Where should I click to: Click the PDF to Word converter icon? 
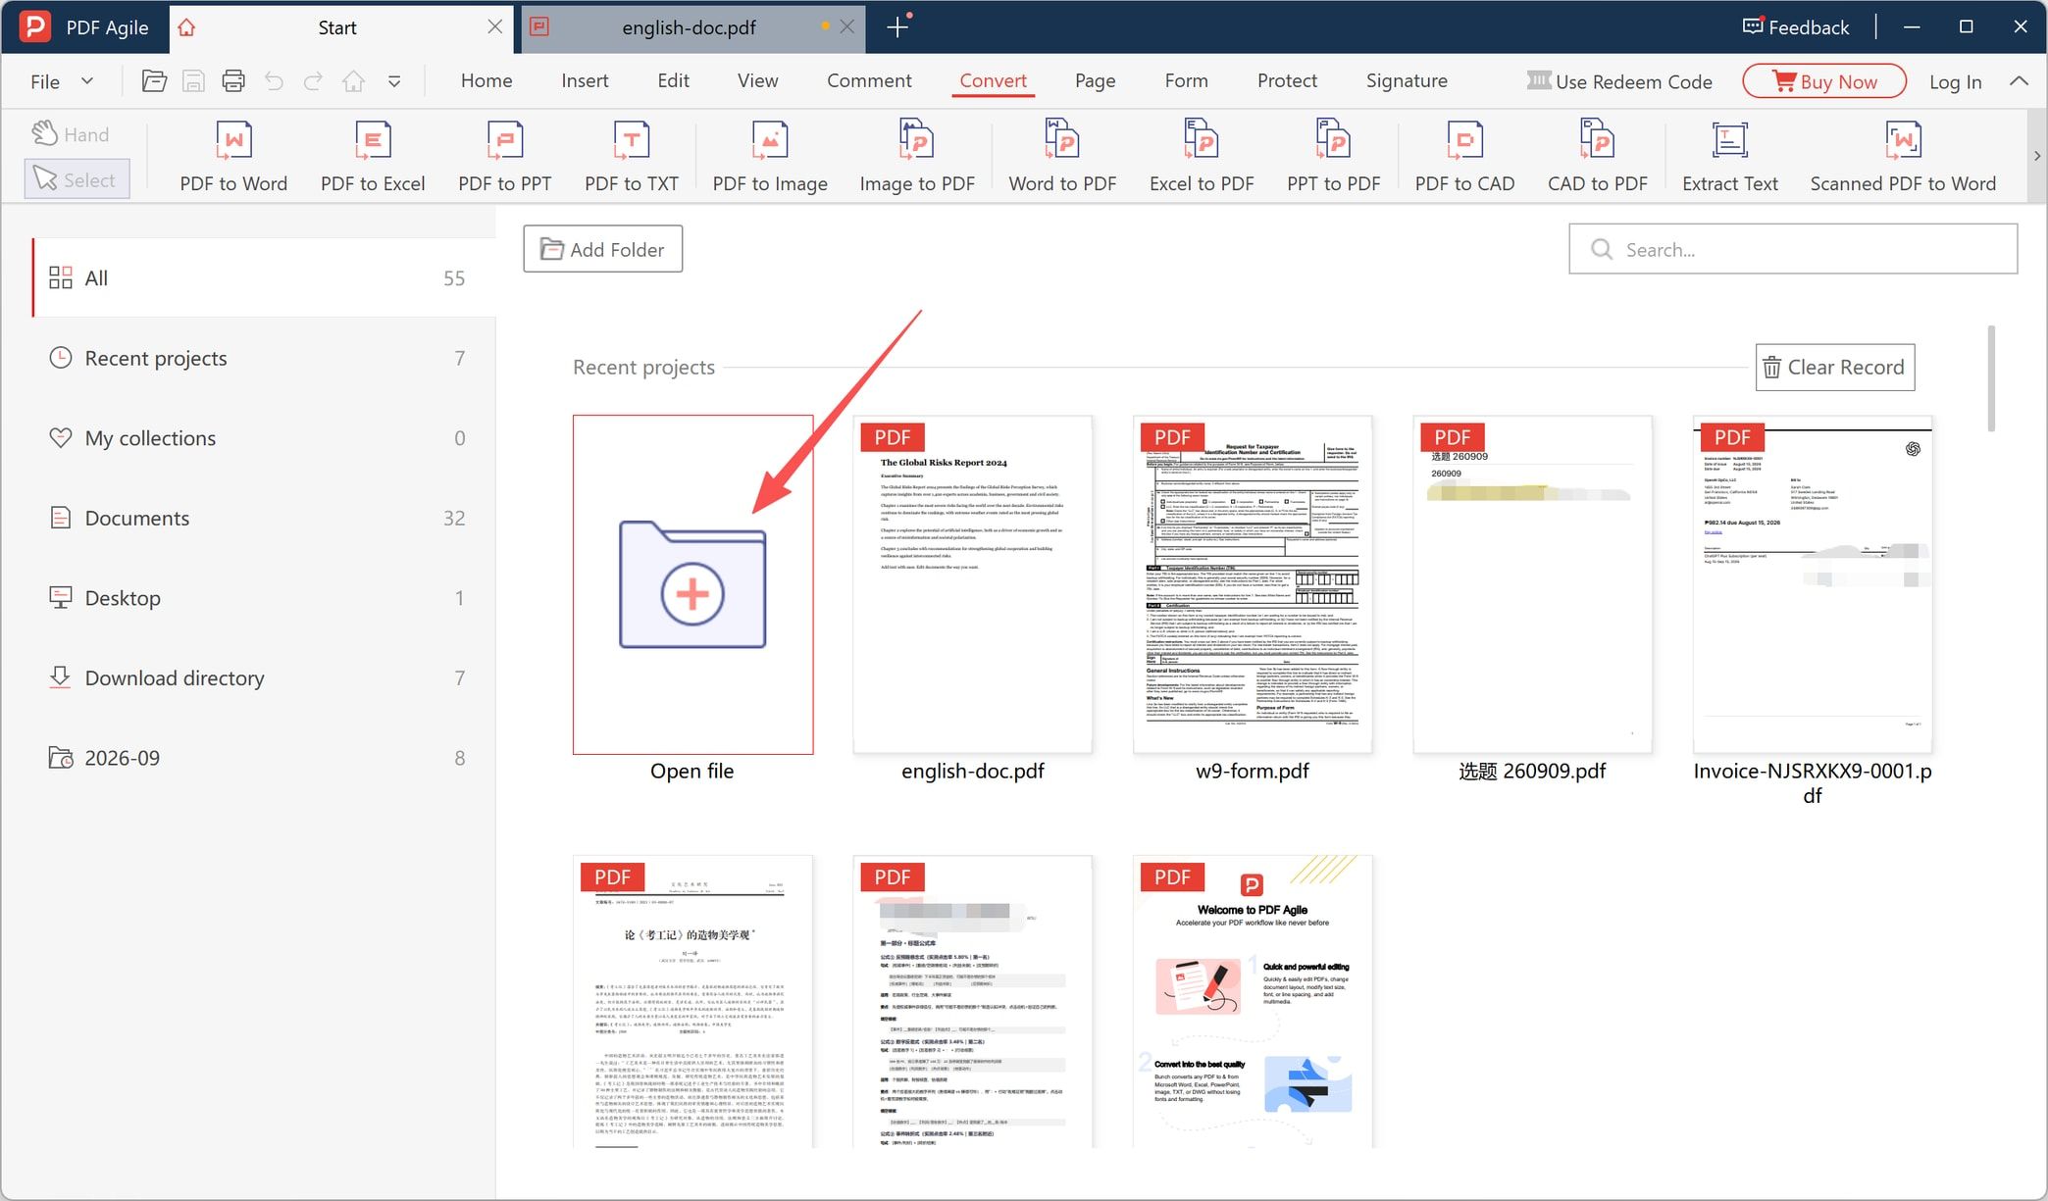click(x=233, y=156)
